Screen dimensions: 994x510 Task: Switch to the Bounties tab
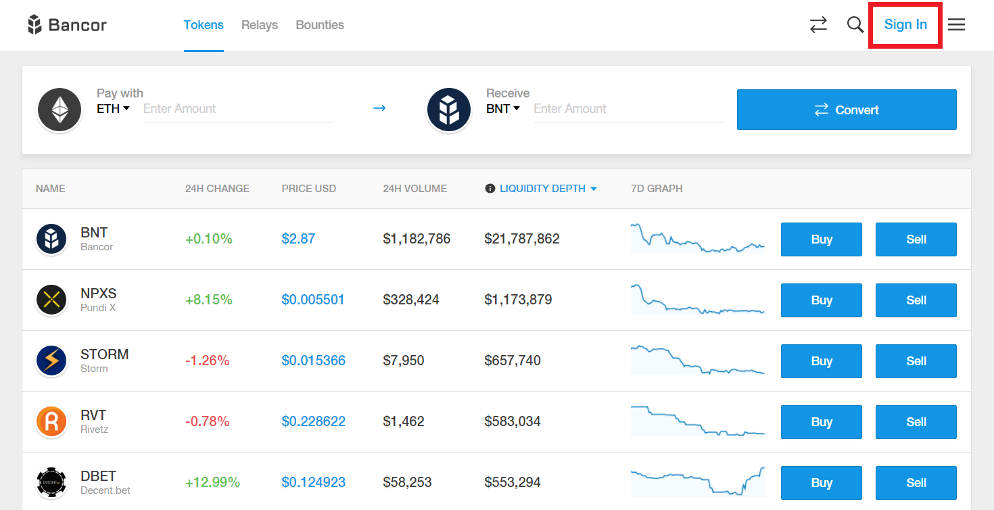[x=320, y=25]
